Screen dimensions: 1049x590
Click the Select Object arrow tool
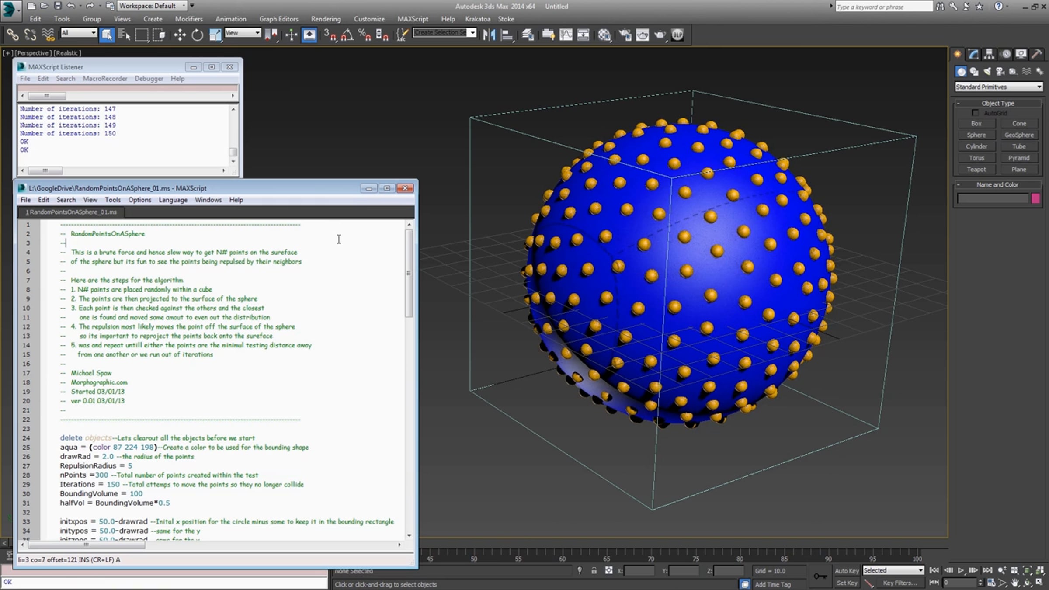107,35
